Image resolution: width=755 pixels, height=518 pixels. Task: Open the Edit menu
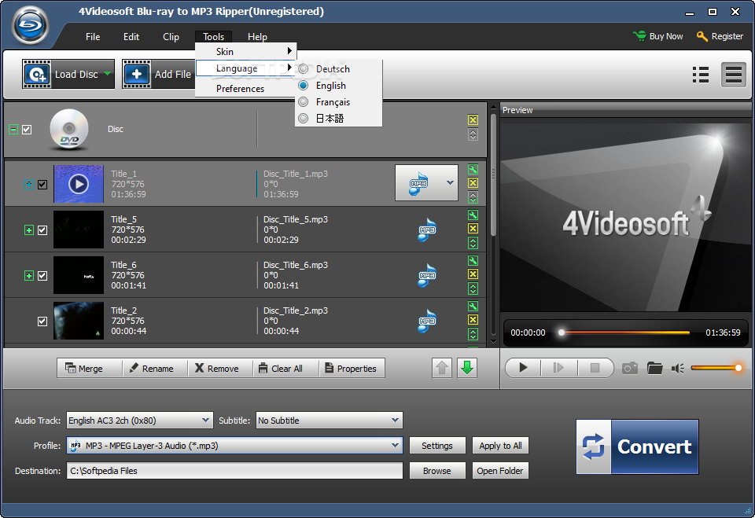point(131,37)
